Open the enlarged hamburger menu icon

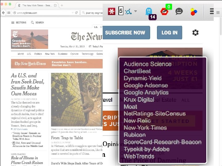pos(212,11)
